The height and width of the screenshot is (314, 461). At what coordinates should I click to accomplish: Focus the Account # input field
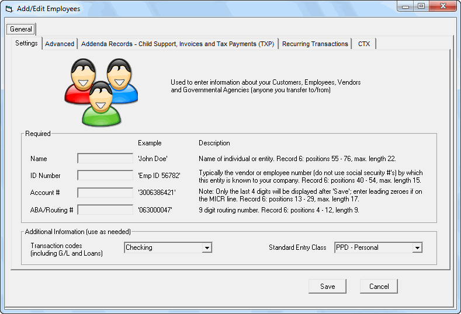[105, 193]
